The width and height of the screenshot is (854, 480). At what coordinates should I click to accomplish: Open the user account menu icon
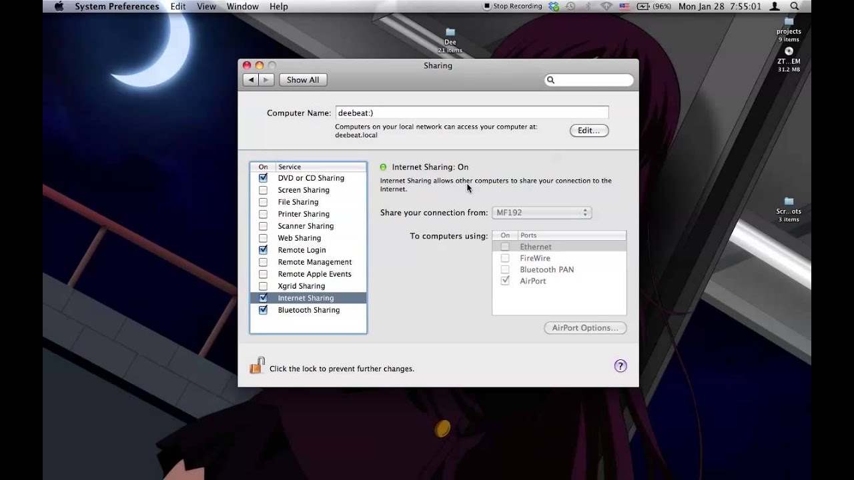point(775,7)
